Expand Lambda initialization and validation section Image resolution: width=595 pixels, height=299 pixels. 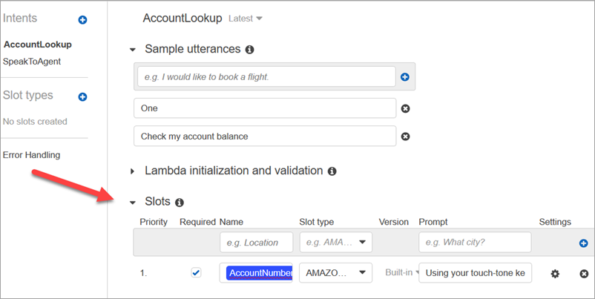pos(133,171)
